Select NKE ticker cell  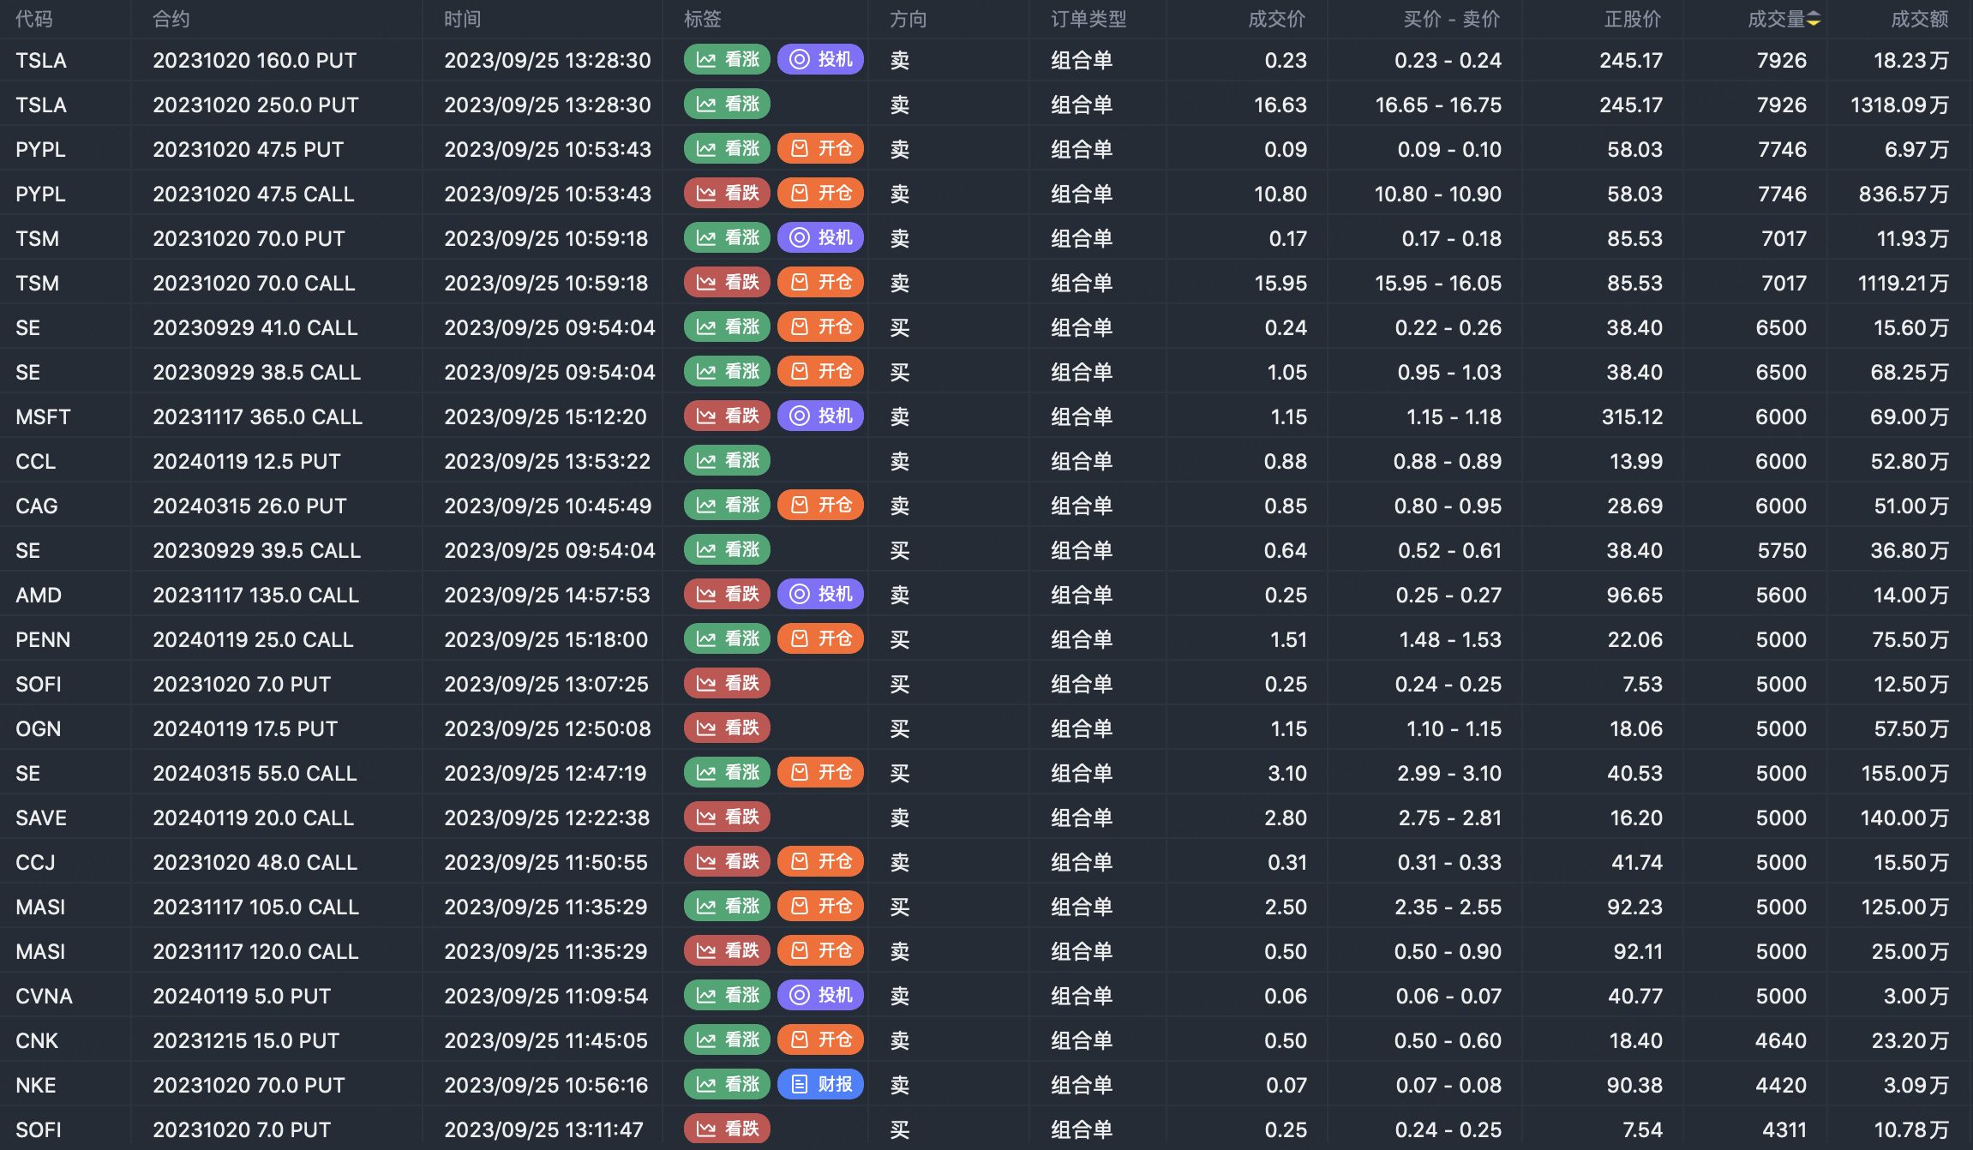[x=36, y=1085]
